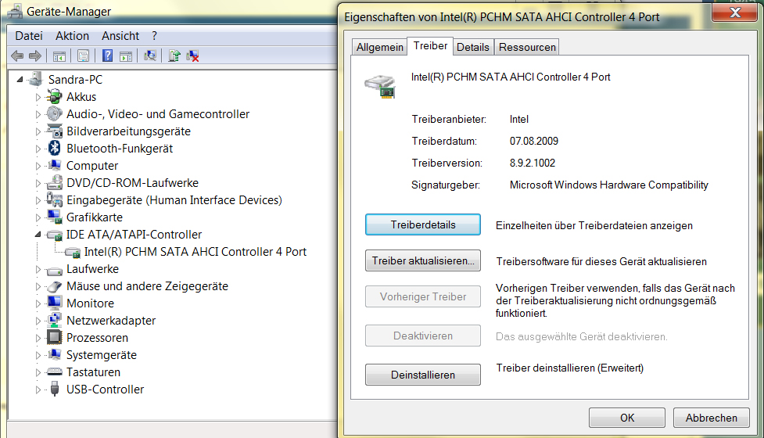Click the controller device icon in the dialog

click(x=380, y=87)
